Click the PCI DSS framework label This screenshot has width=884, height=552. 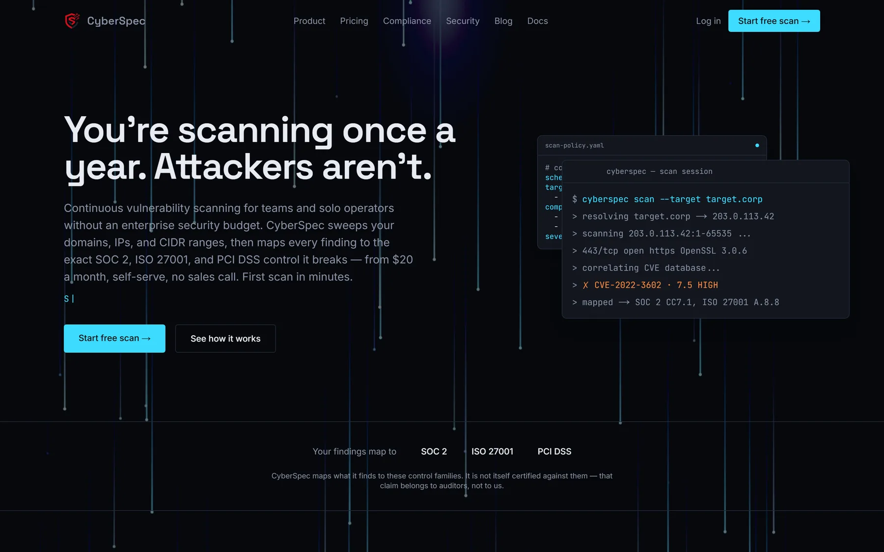554,451
